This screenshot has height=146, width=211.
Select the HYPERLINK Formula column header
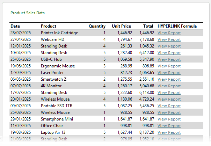[177, 26]
